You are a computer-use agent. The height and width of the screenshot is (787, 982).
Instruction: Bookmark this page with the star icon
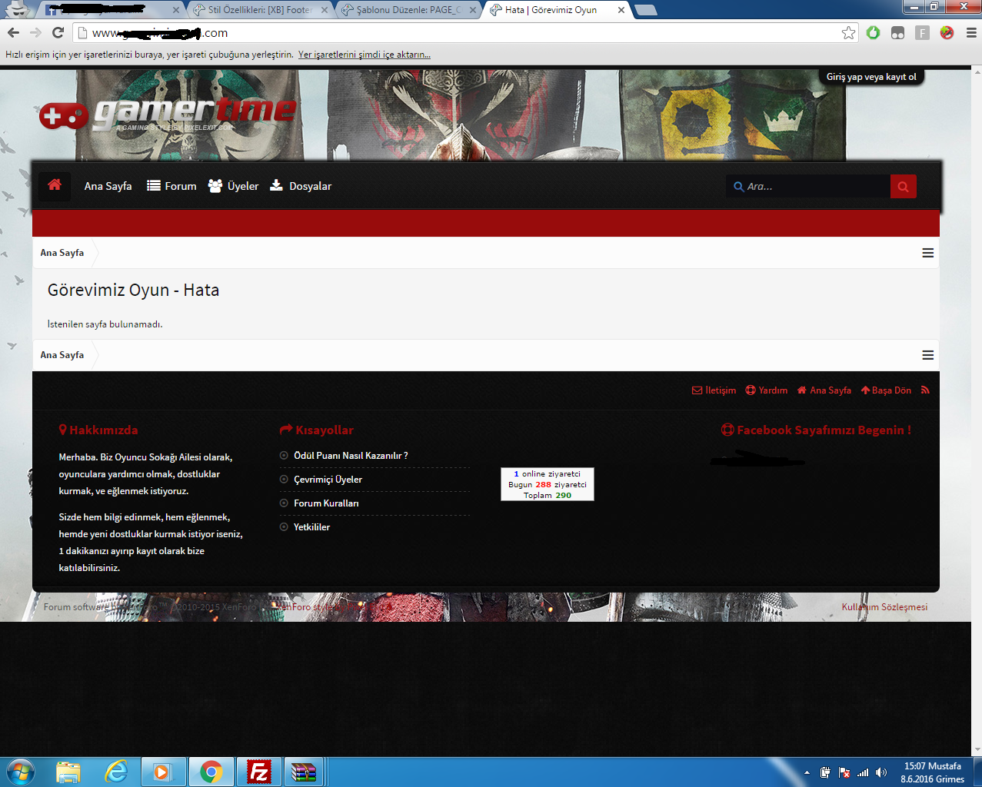click(848, 32)
